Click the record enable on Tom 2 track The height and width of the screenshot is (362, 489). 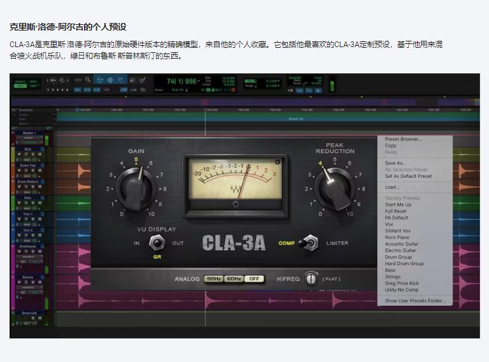19,235
